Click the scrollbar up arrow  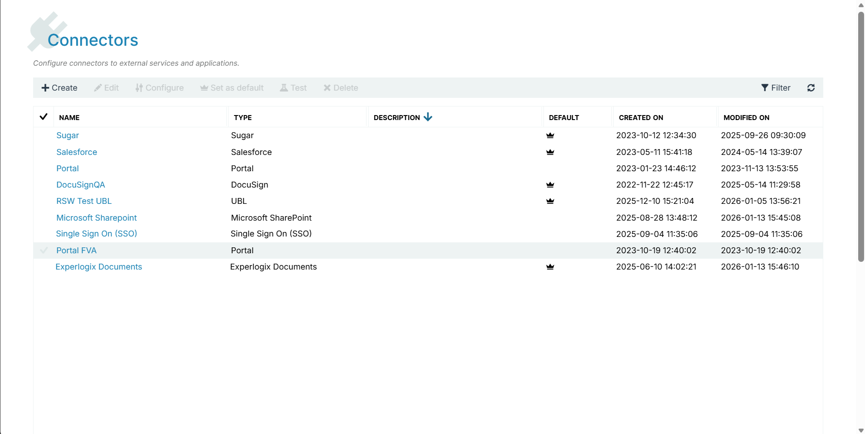pyautogui.click(x=861, y=5)
